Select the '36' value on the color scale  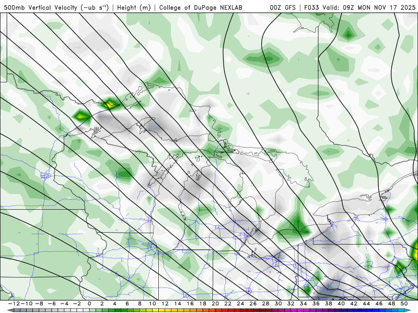tap(316, 304)
